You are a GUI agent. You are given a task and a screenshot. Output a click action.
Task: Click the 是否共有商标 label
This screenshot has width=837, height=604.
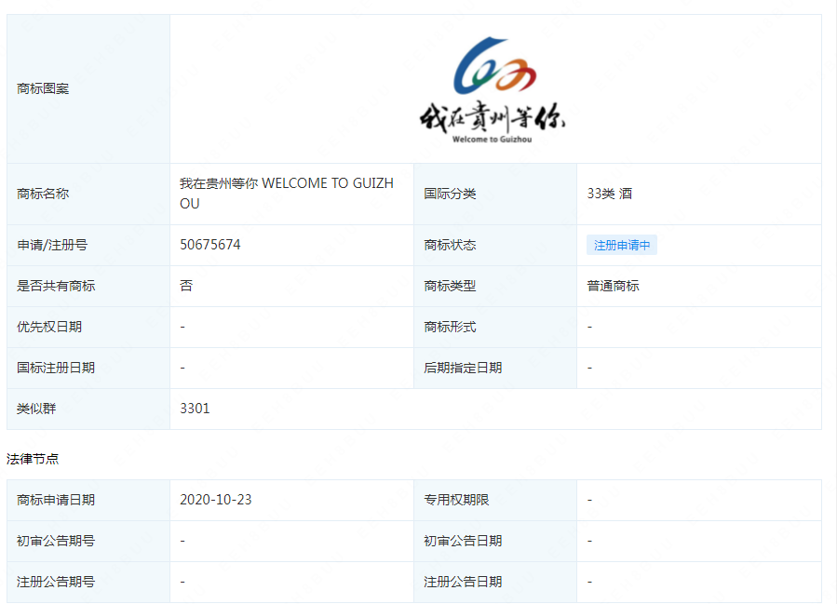point(56,286)
